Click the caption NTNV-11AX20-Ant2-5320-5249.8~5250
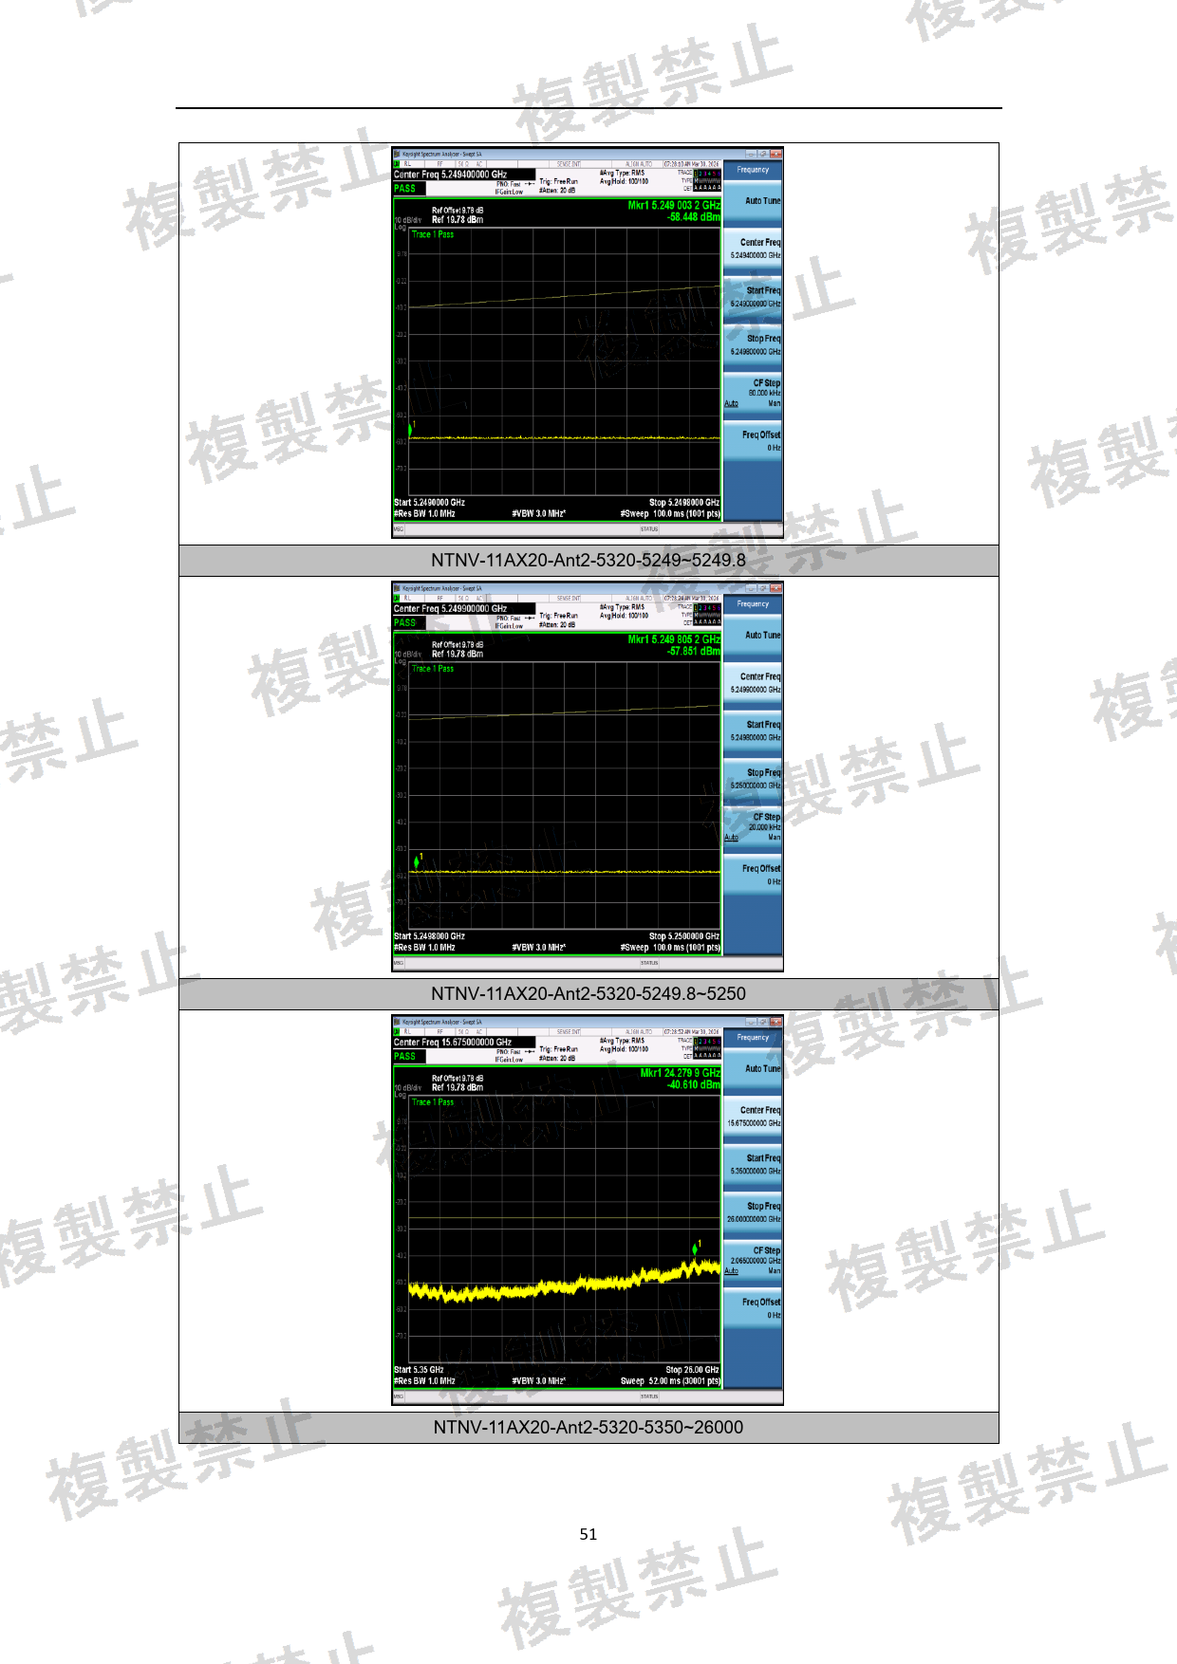This screenshot has height=1664, width=1177. point(588,994)
